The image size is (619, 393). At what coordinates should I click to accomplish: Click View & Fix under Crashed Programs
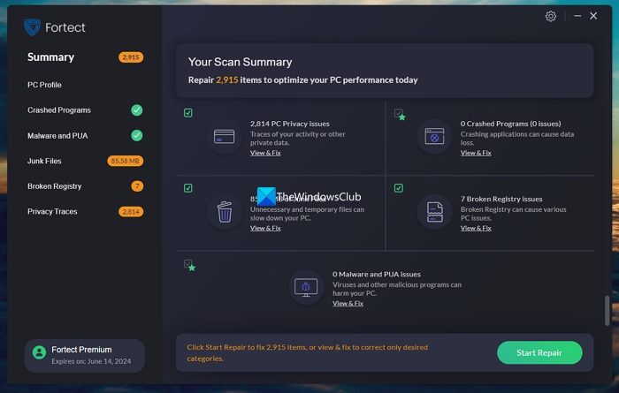click(476, 153)
